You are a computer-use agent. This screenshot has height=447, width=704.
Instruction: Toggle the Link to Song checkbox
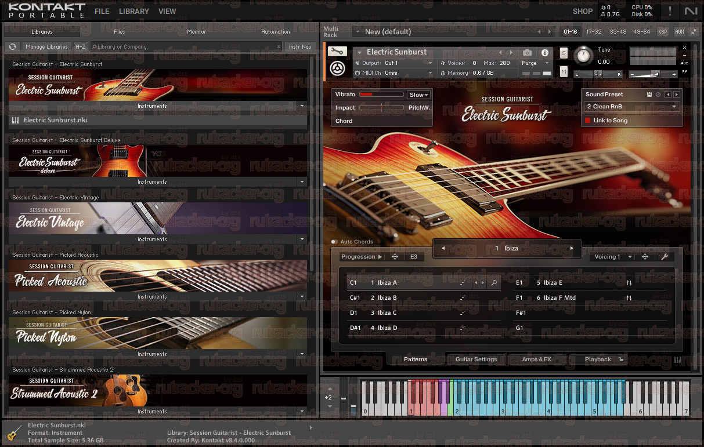point(587,121)
